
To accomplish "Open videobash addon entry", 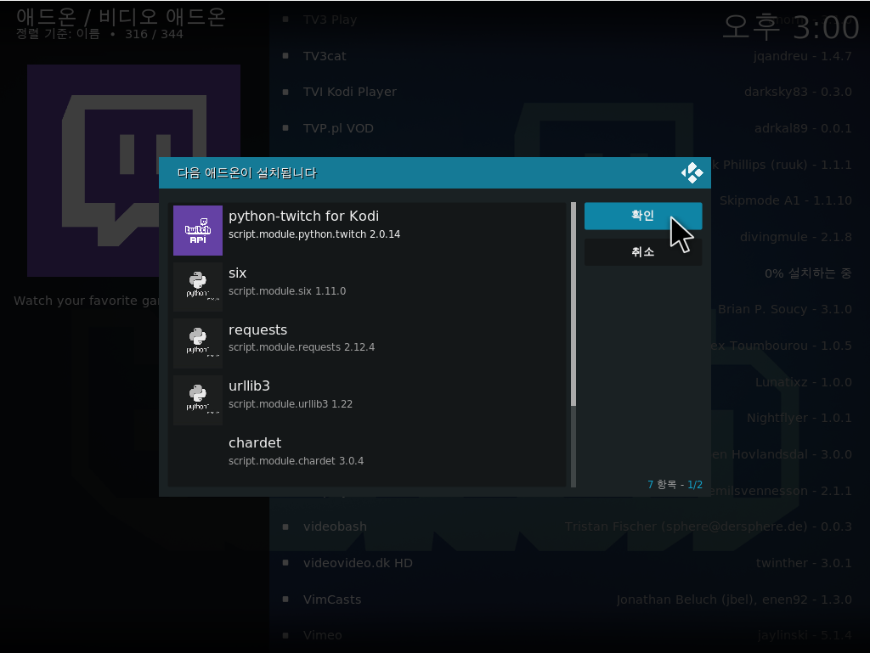I will tap(335, 526).
